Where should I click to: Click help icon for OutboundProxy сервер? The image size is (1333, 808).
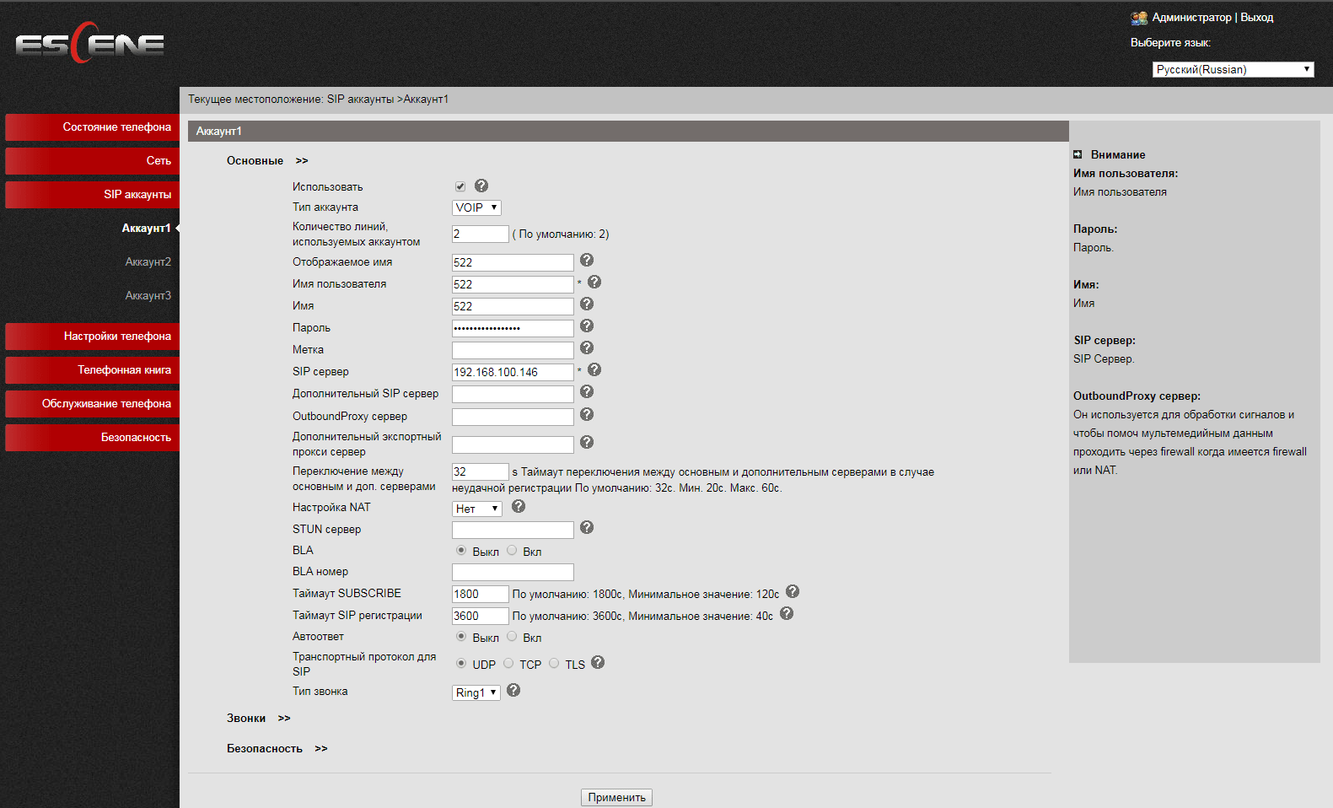coord(587,414)
